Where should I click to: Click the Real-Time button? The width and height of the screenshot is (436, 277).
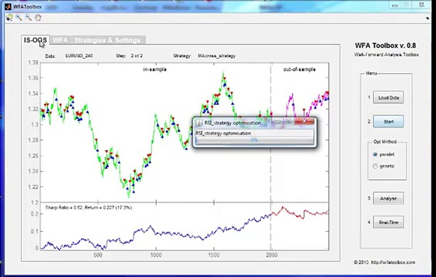point(388,222)
